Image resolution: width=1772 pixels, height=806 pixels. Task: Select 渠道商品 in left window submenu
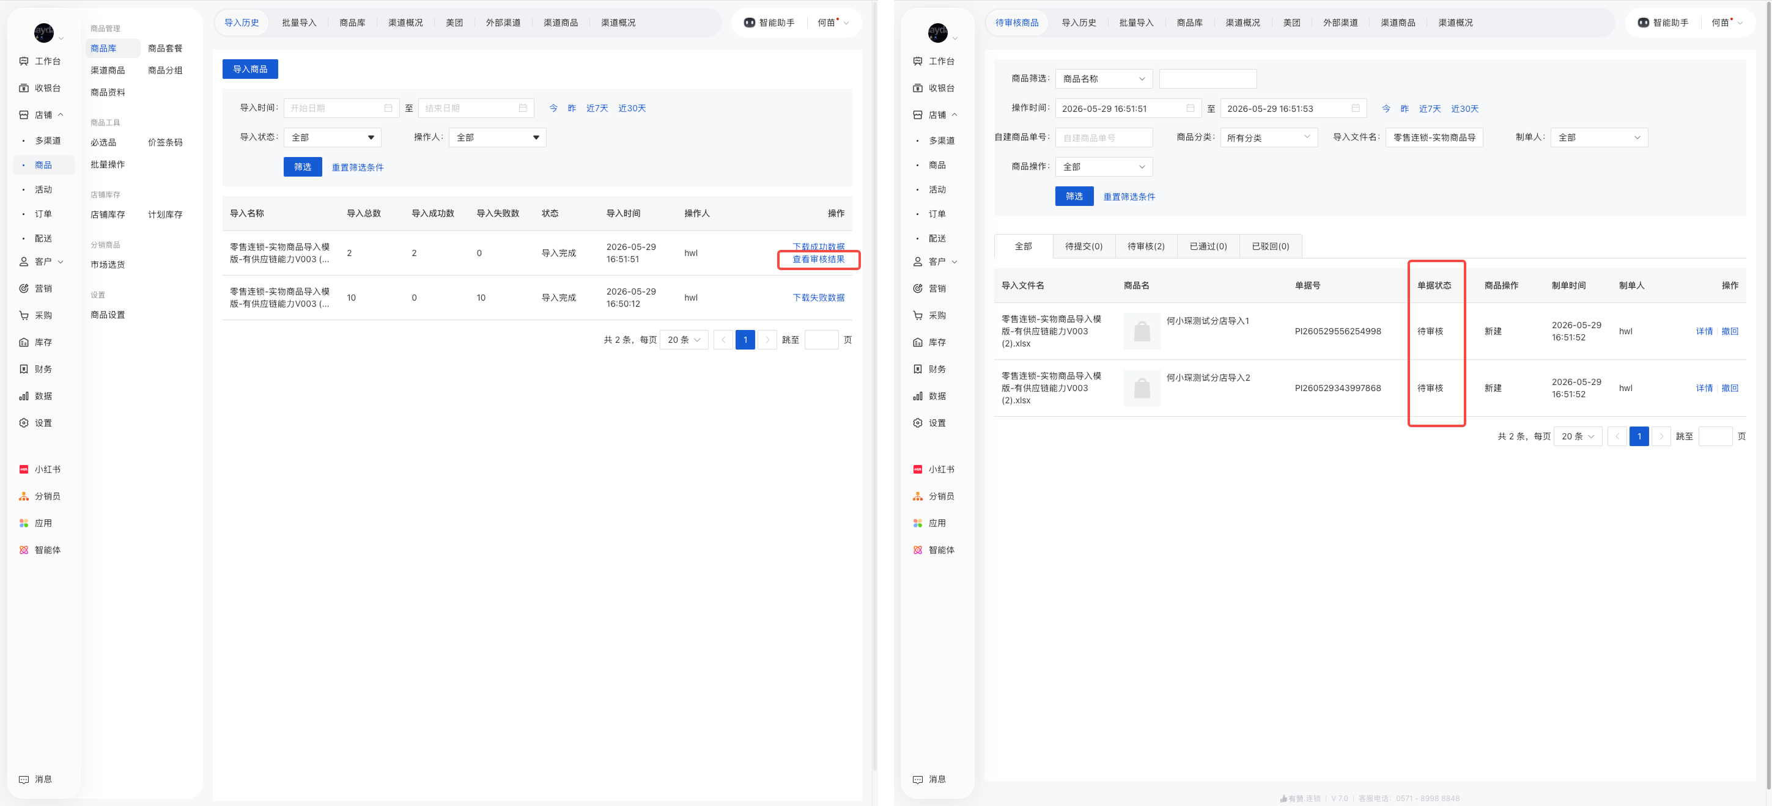point(108,70)
